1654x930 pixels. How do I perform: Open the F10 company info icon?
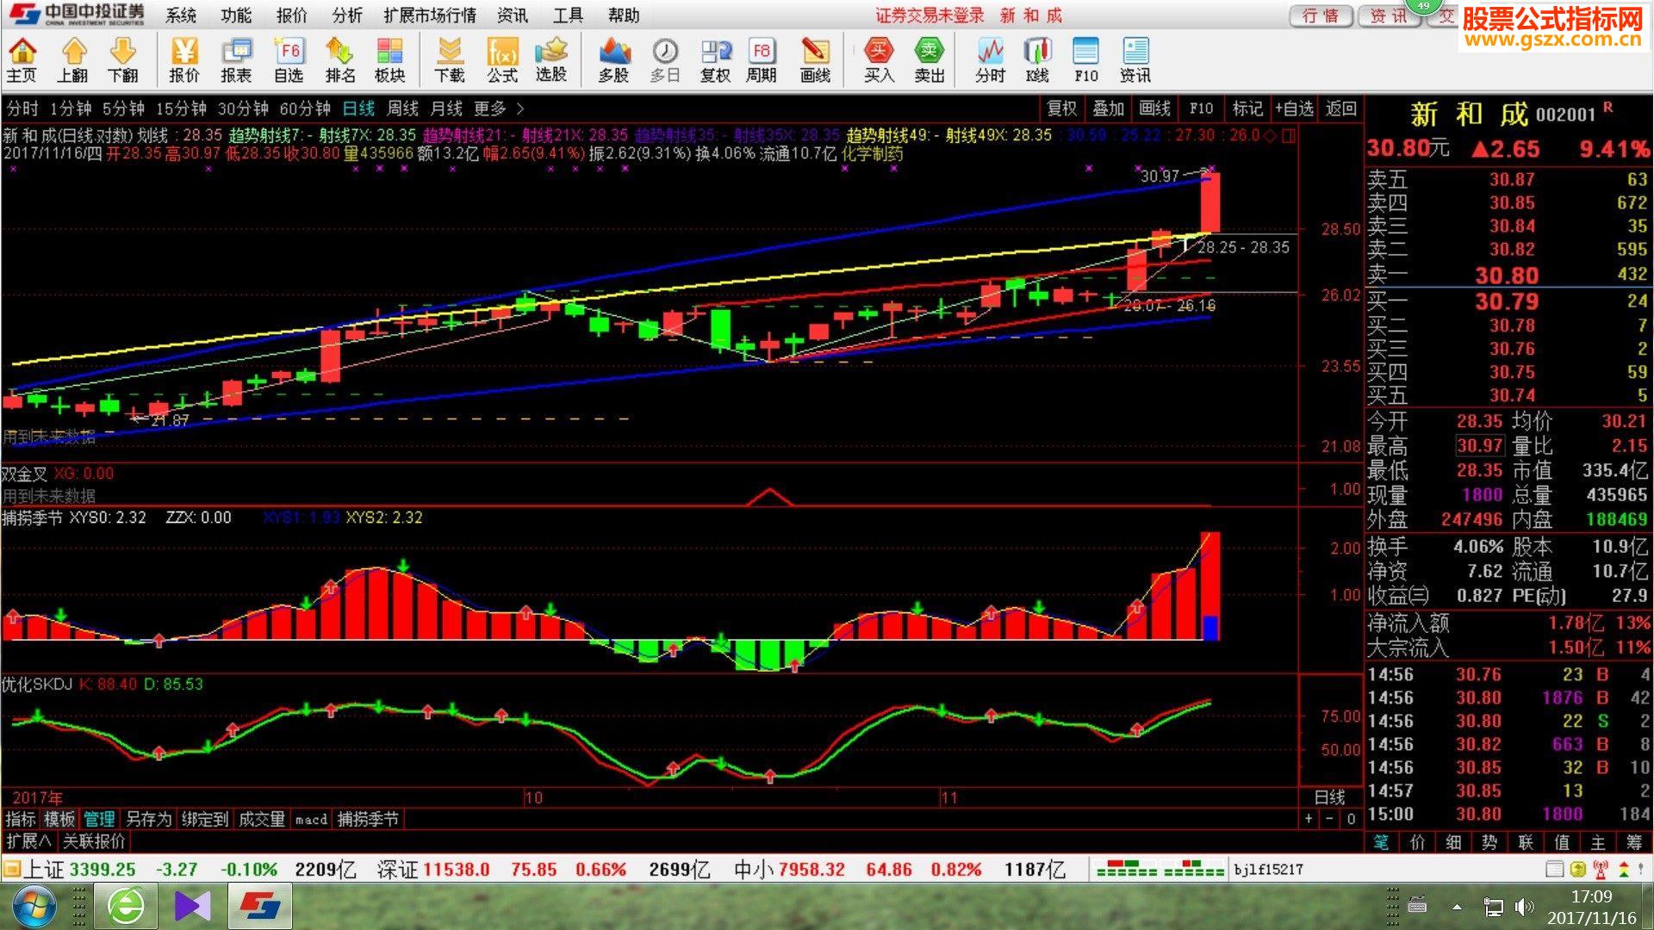tap(1086, 60)
